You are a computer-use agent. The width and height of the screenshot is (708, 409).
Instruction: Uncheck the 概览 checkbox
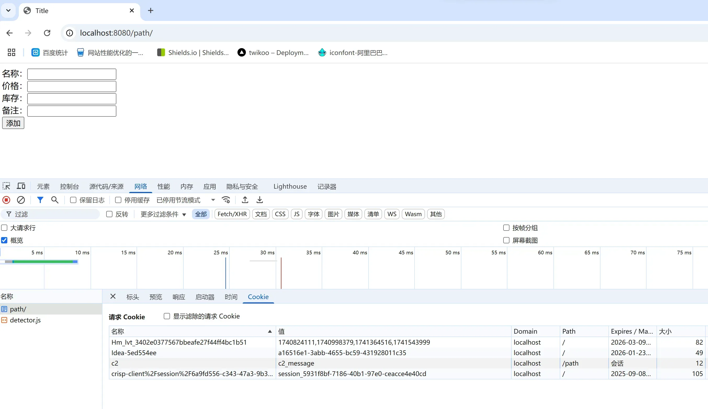4,240
